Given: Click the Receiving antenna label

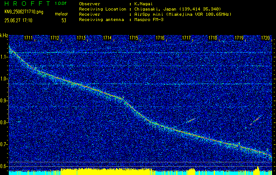Looking at the screenshot, I should coord(101,20).
